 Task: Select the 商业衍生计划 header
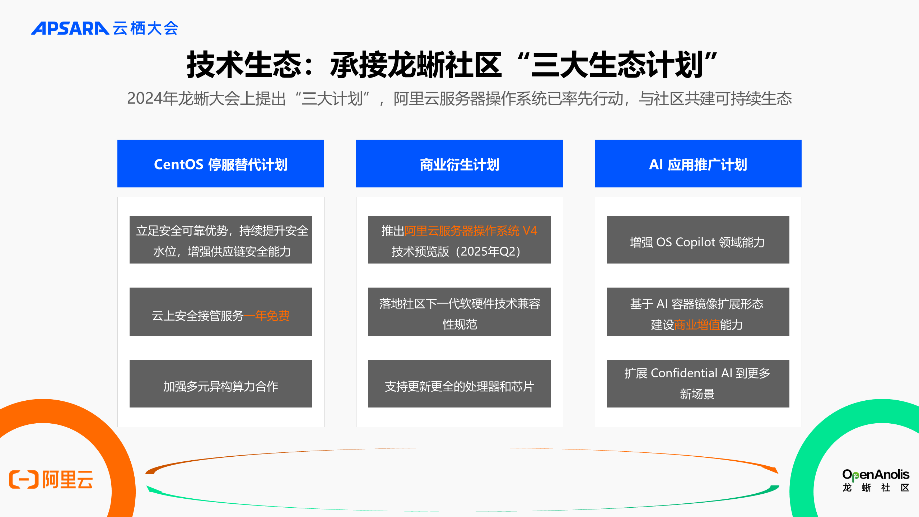(x=459, y=164)
